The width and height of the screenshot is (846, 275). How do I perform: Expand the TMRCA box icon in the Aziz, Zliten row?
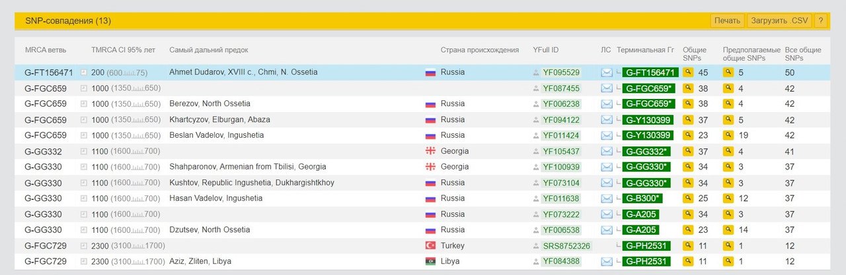tap(84, 262)
